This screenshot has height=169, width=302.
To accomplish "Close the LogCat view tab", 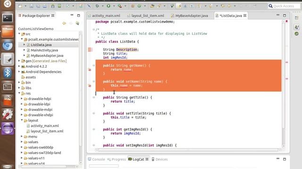I will (x=147, y=159).
